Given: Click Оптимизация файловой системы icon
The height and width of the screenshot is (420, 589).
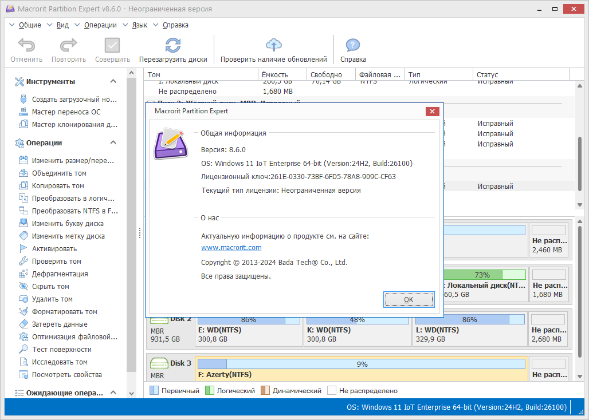Looking at the screenshot, I should pyautogui.click(x=23, y=336).
